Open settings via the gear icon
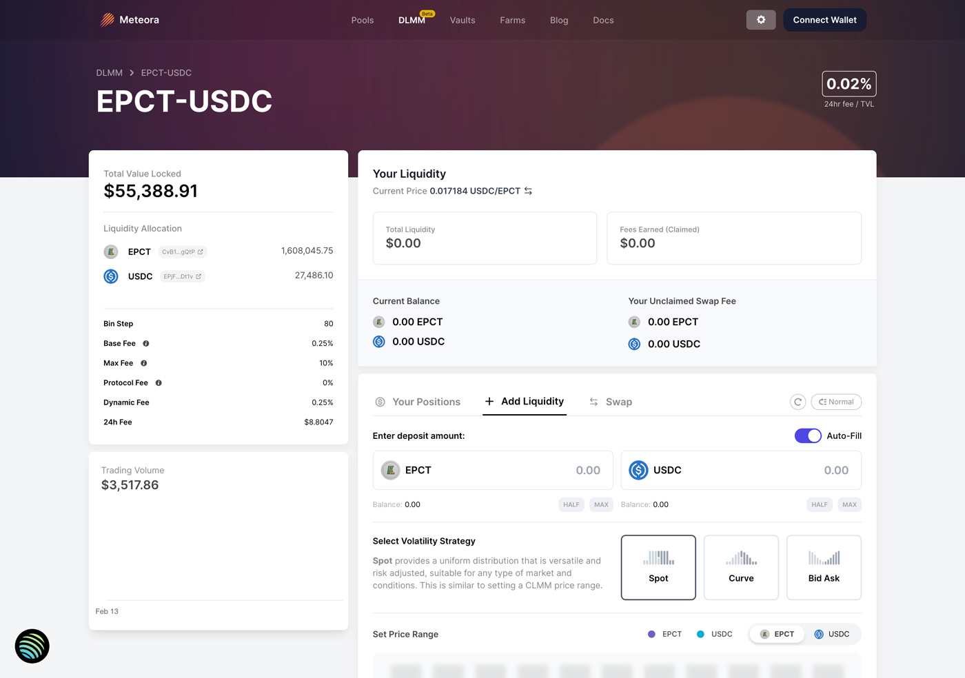Screen dimensions: 965x678 [761, 20]
